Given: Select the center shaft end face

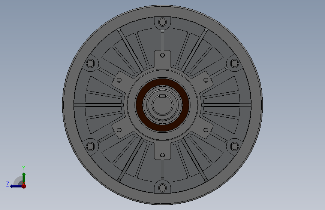Looking at the screenshot, I should 163,105.
